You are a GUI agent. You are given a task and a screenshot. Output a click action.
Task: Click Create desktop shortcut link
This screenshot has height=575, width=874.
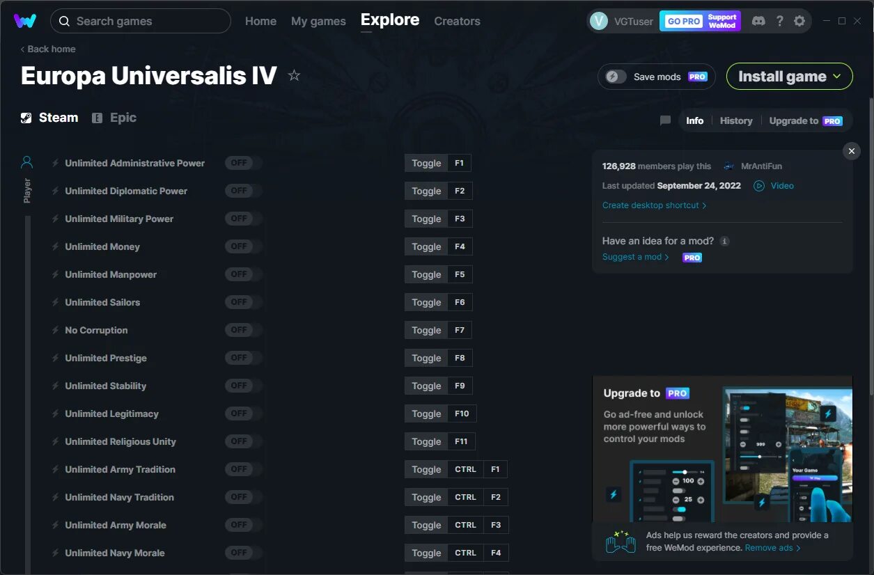click(654, 205)
